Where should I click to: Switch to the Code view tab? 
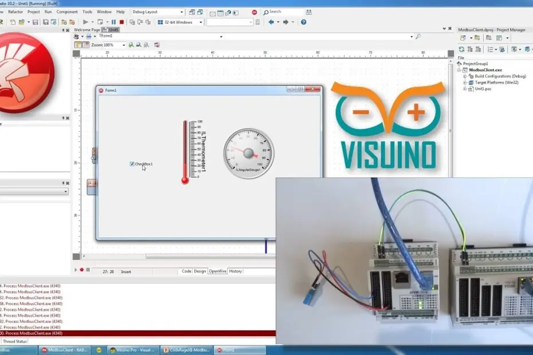186,271
